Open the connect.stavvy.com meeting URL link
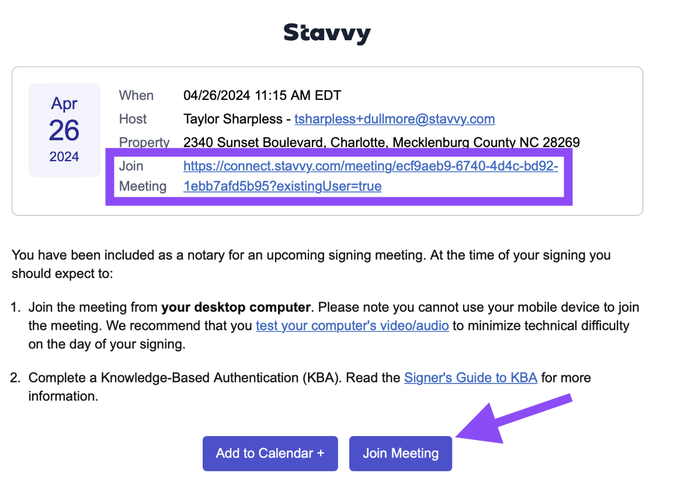 pyautogui.click(x=370, y=176)
